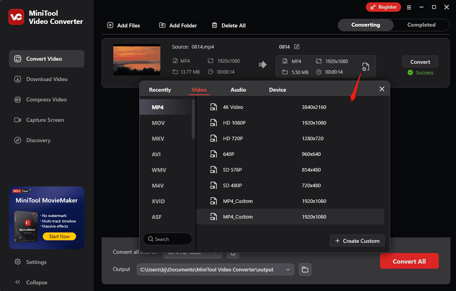Click the red Convert All button
The width and height of the screenshot is (456, 291).
[409, 261]
